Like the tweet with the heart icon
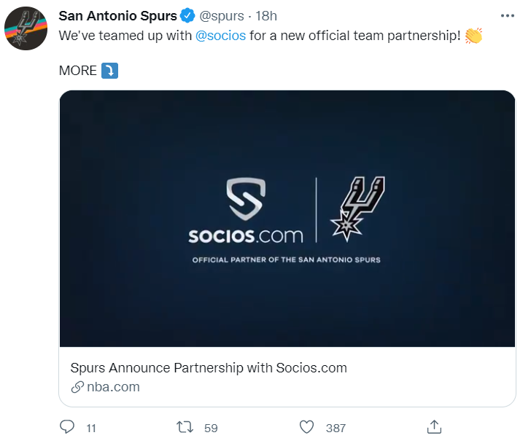Image resolution: width=531 pixels, height=446 pixels. pos(307,427)
